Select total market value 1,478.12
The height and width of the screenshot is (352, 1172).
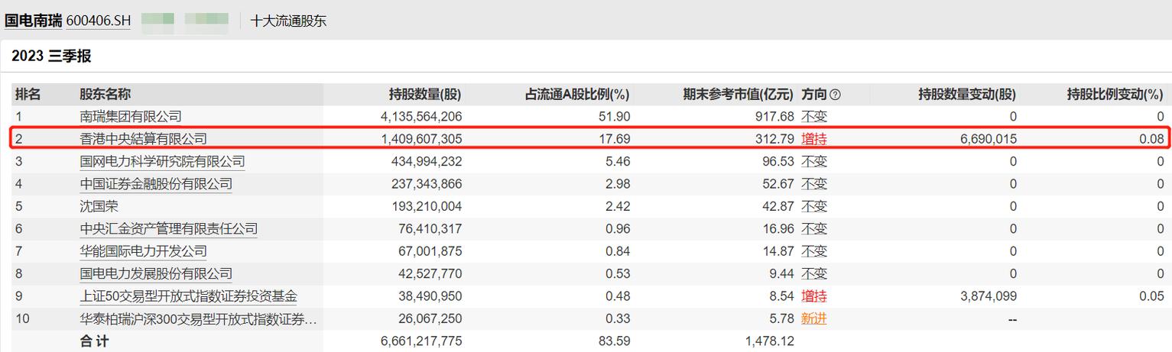point(771,341)
